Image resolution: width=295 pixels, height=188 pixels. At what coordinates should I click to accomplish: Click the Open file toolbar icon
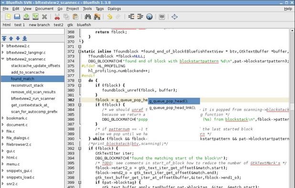[x=17, y=17]
